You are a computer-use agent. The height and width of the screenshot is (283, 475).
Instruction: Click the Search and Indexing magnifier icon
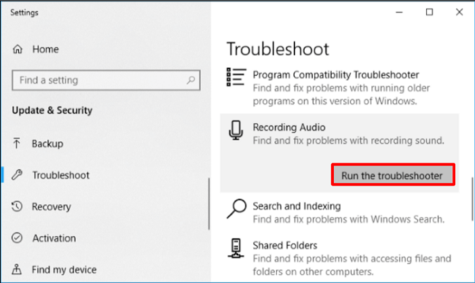236,209
